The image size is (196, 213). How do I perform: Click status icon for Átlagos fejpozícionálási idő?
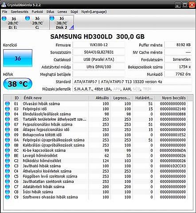(x=8, y=130)
